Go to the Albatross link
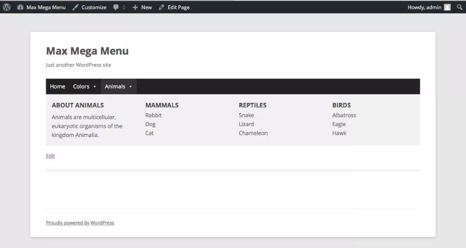 pyautogui.click(x=344, y=115)
